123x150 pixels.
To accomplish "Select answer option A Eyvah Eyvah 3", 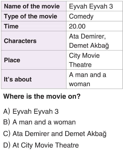I will coord(31,111).
